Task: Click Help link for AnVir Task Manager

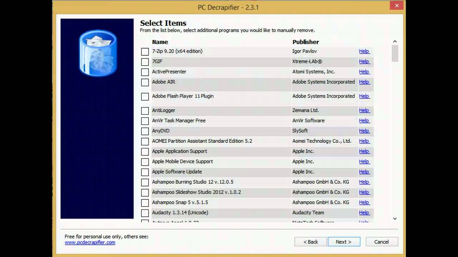Action: tap(364, 121)
